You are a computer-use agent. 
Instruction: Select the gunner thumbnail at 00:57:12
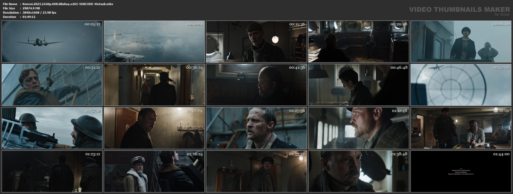(52, 128)
